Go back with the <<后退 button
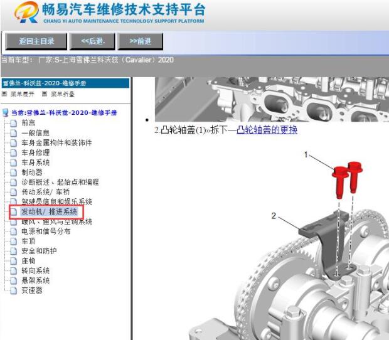Viewport: 389px width, 340px height. (92, 41)
